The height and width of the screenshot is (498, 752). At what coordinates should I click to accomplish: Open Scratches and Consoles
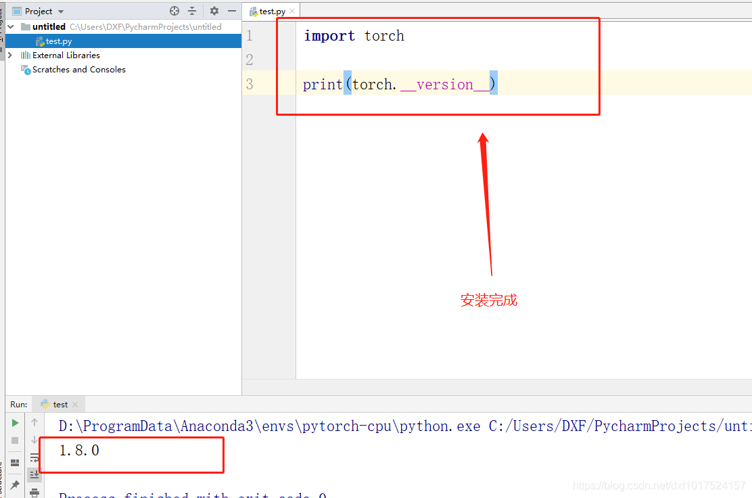click(x=79, y=69)
